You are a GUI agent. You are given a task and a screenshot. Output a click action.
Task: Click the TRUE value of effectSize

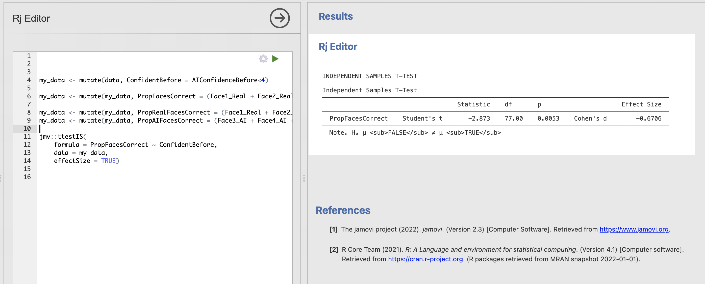click(x=108, y=161)
